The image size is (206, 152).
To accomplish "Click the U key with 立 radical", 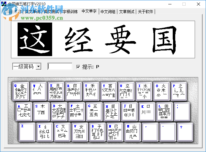I will tap(126, 91).
